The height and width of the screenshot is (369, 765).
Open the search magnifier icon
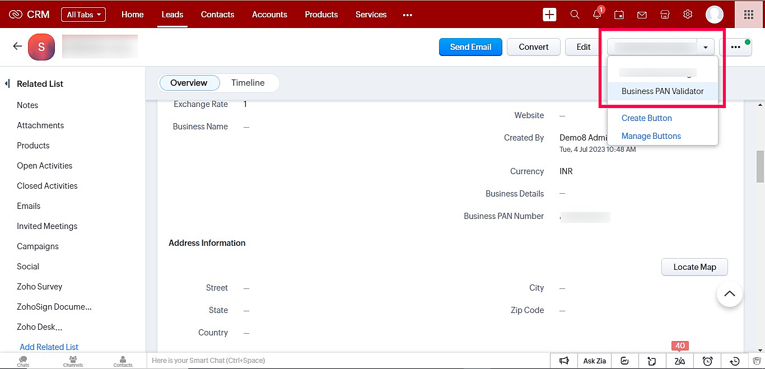(x=575, y=15)
